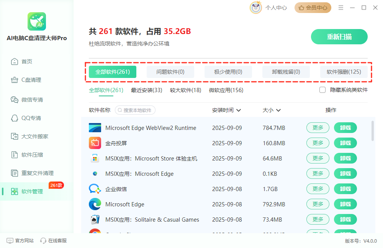Uninstall Microsoft Edge 792.9MB via 卸载
Screen dimensions: 383x248
pyautogui.click(x=345, y=204)
